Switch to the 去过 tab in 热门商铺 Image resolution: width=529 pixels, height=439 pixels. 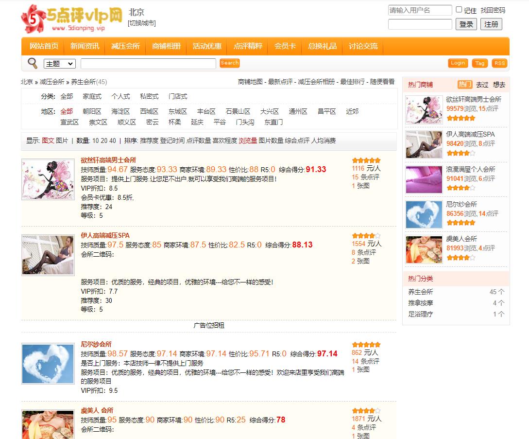click(x=482, y=85)
